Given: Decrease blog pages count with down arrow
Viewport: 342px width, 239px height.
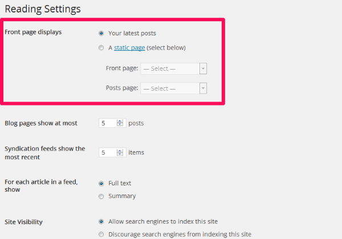Looking at the screenshot, I should click(x=120, y=125).
